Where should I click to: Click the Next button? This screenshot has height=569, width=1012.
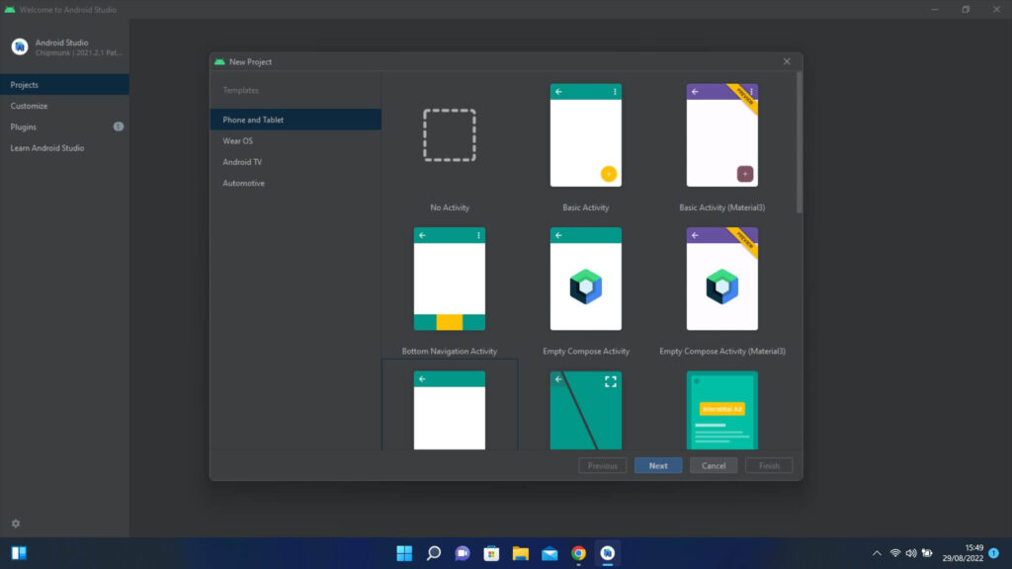(657, 465)
